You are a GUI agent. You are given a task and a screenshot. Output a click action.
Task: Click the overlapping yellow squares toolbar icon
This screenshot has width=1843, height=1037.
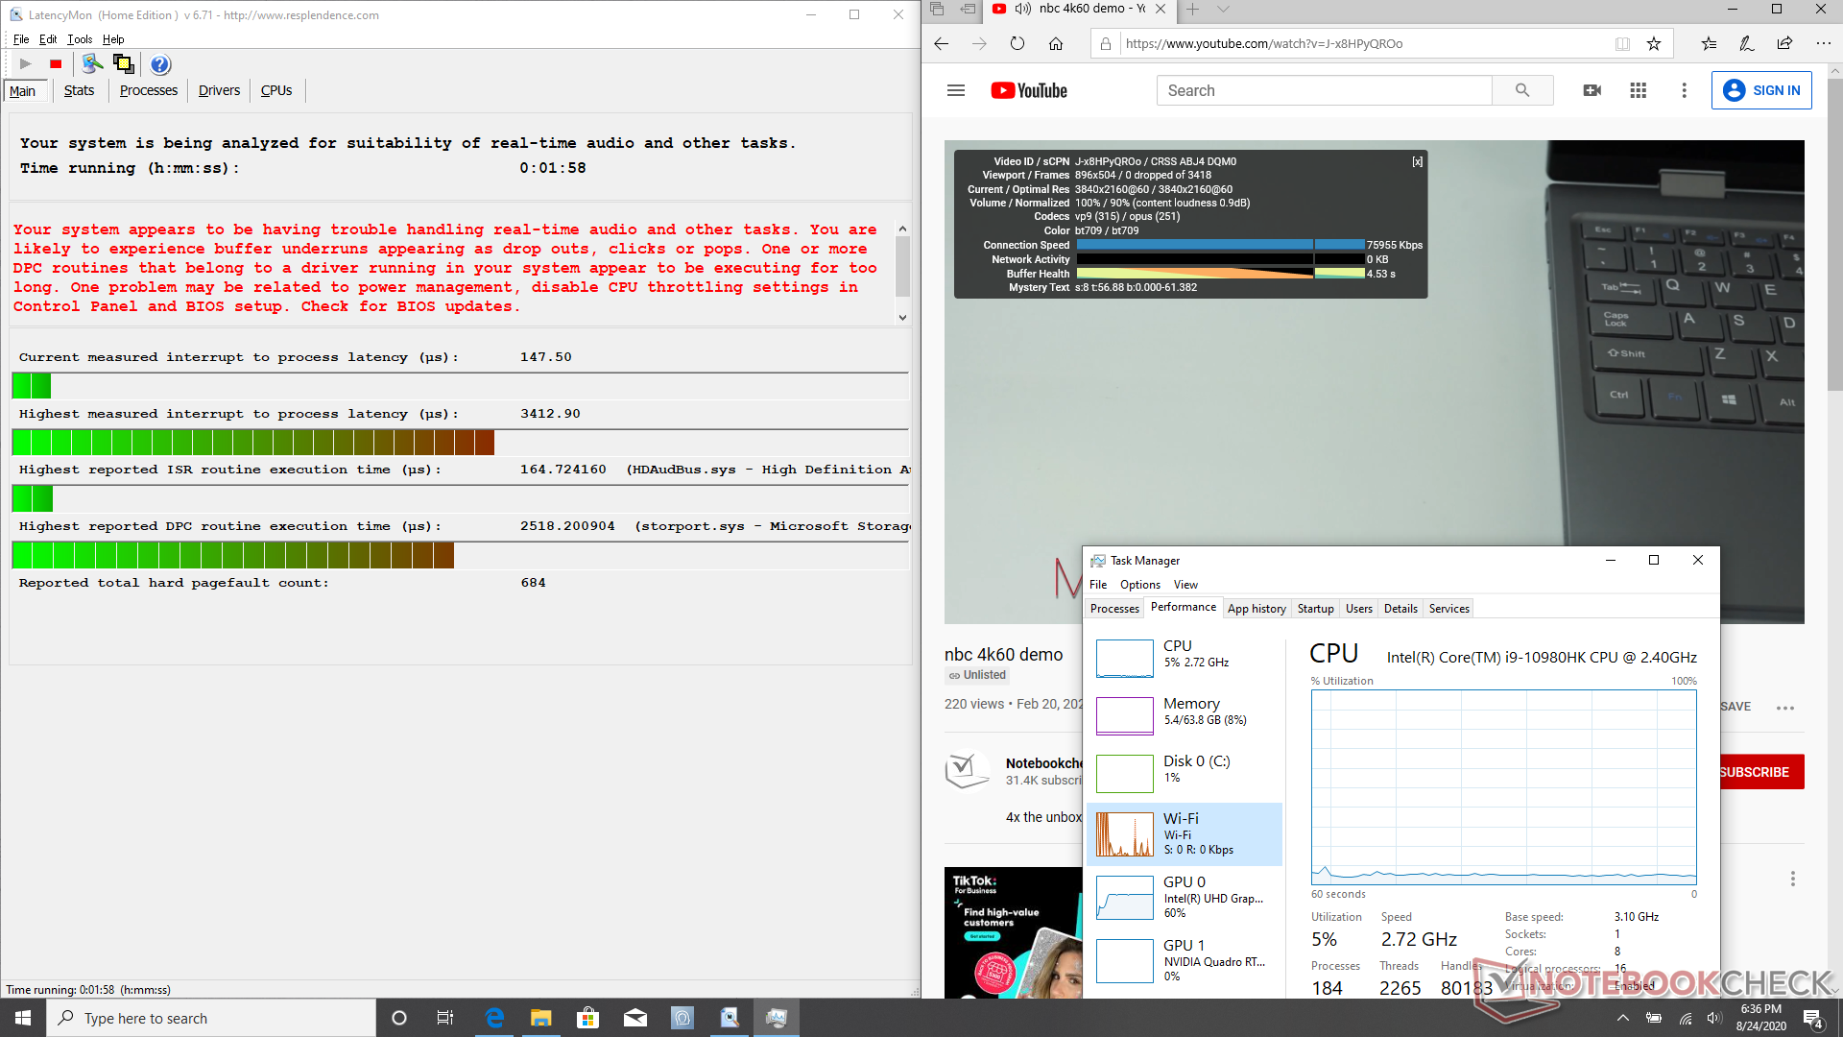coord(123,64)
